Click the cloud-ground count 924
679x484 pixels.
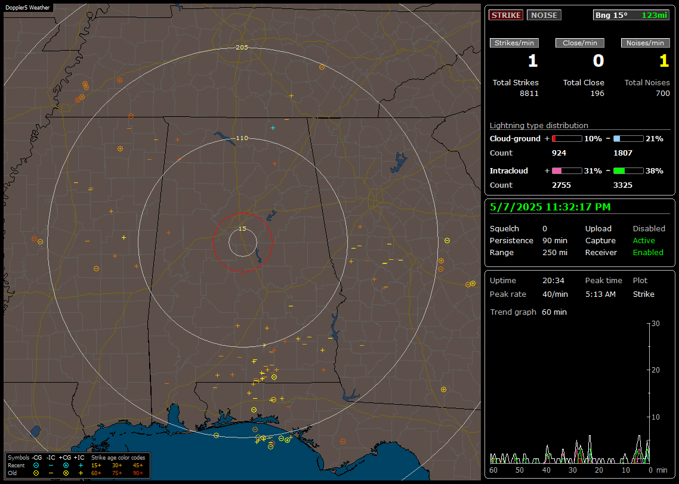coord(559,153)
